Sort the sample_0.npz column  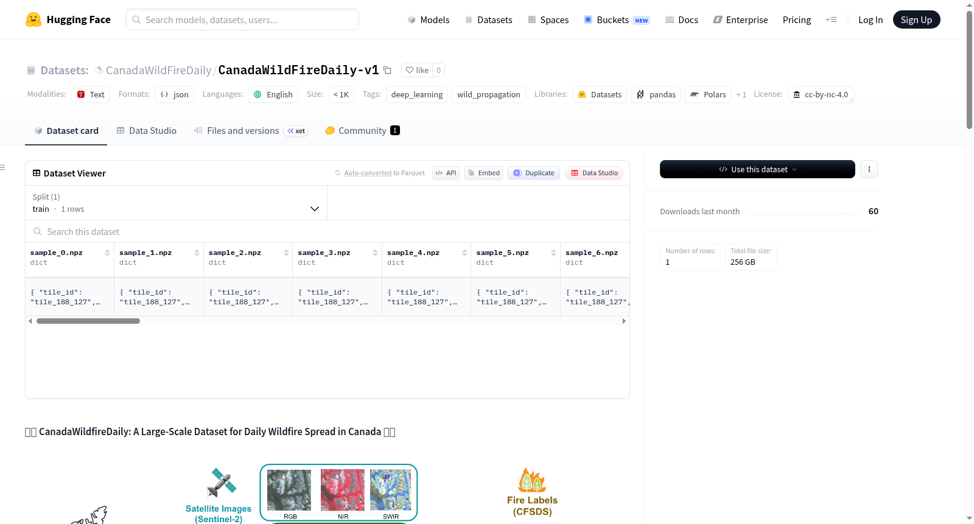(x=107, y=253)
